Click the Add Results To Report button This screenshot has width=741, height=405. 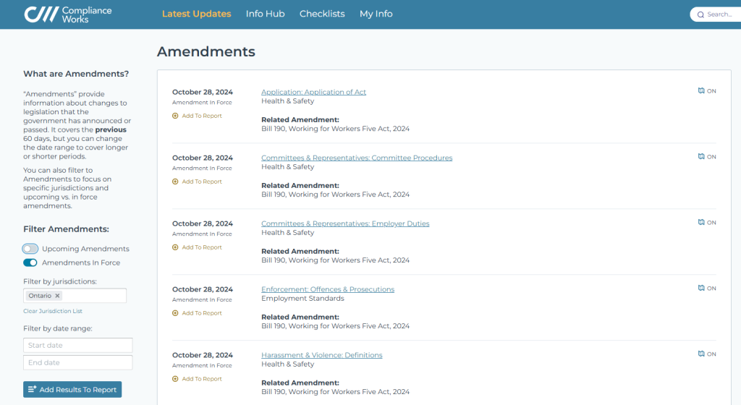coord(72,389)
